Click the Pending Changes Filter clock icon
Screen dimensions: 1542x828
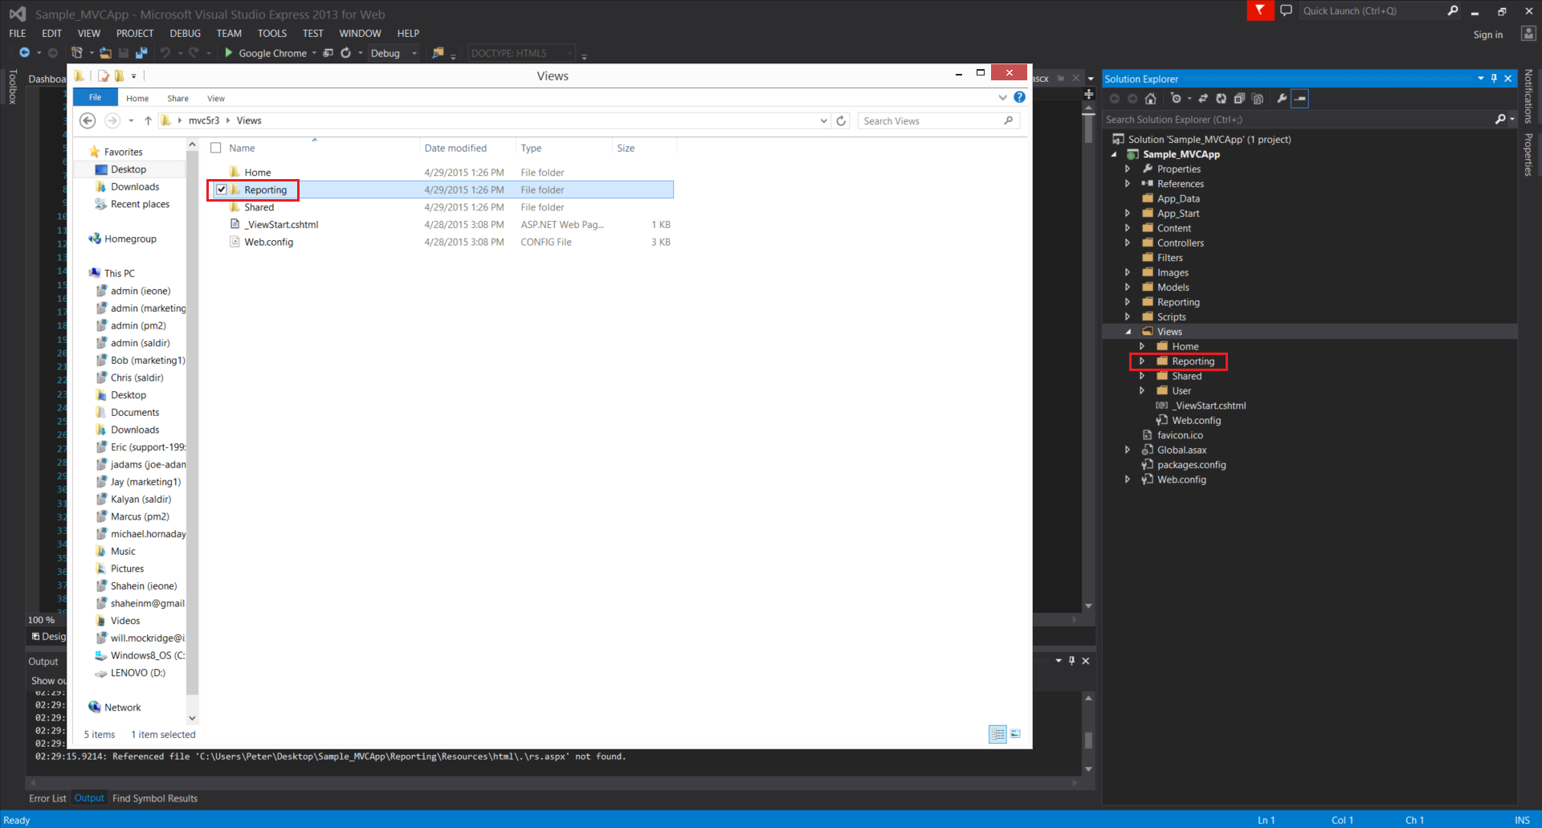pyautogui.click(x=1177, y=99)
